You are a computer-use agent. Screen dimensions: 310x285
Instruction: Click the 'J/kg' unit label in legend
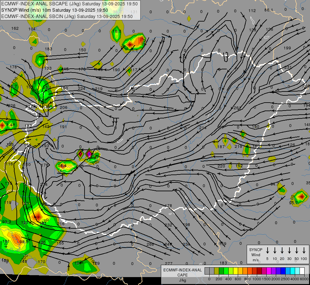tap(182, 280)
